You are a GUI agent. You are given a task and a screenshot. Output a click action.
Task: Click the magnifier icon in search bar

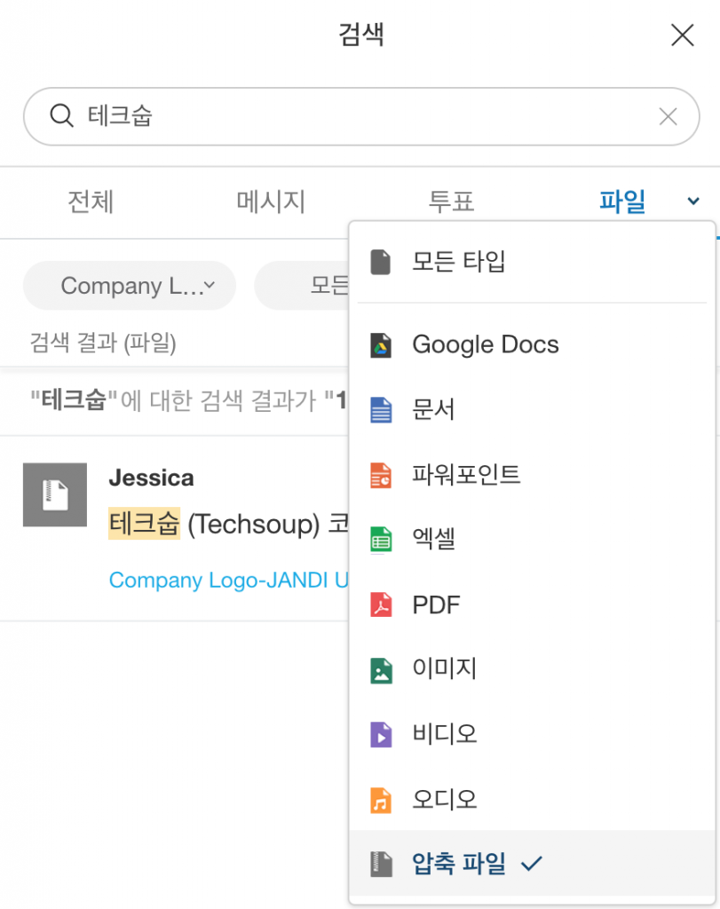pos(61,116)
